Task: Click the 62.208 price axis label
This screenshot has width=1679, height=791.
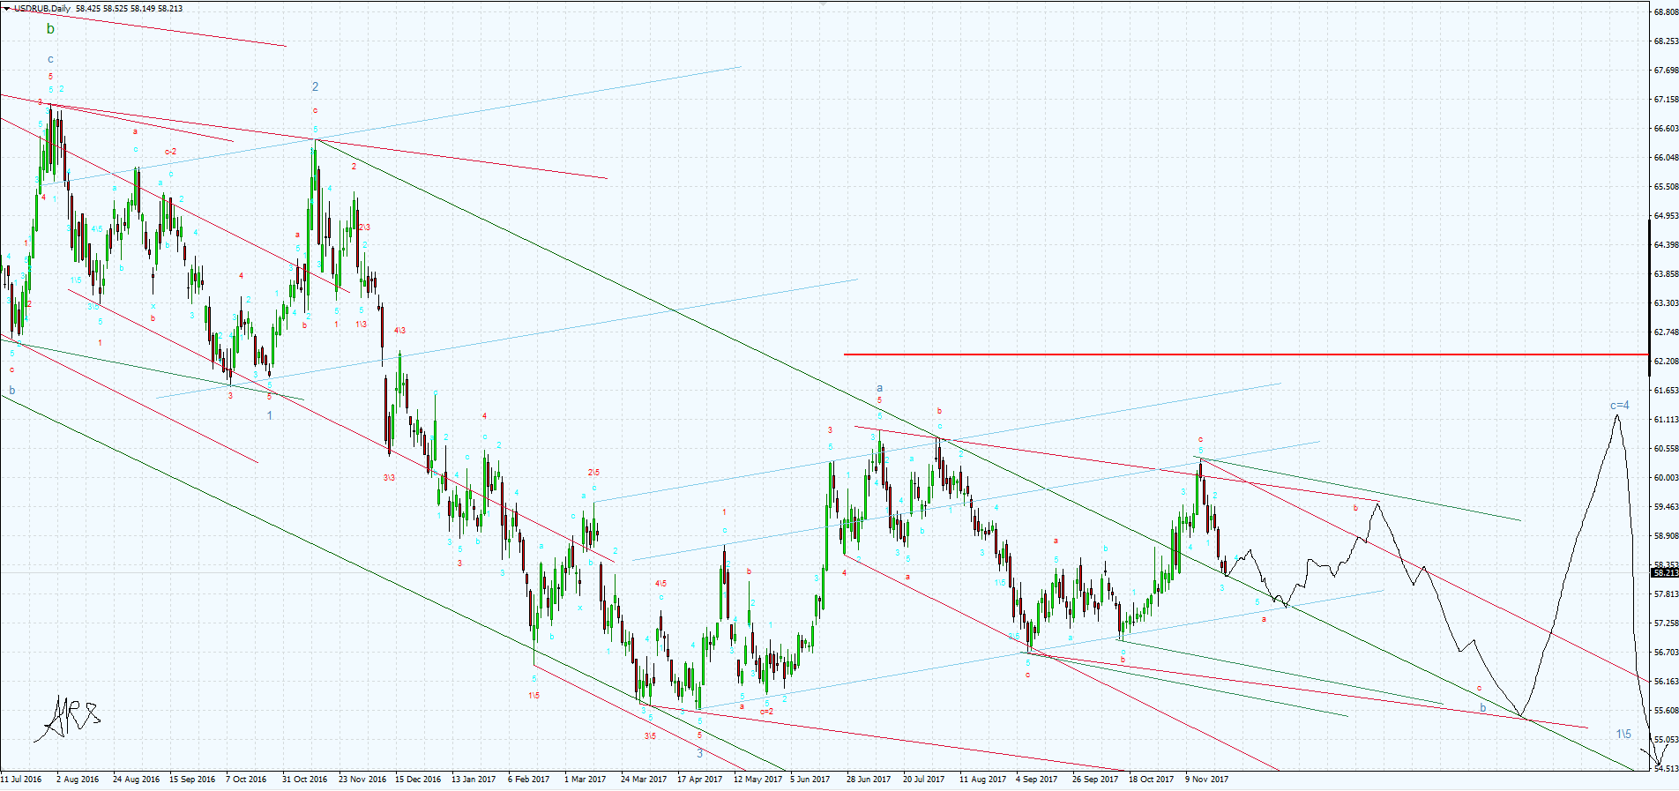Action: click(x=1666, y=362)
